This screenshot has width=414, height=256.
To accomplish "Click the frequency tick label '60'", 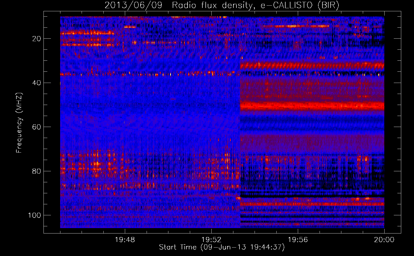I will click(37, 127).
